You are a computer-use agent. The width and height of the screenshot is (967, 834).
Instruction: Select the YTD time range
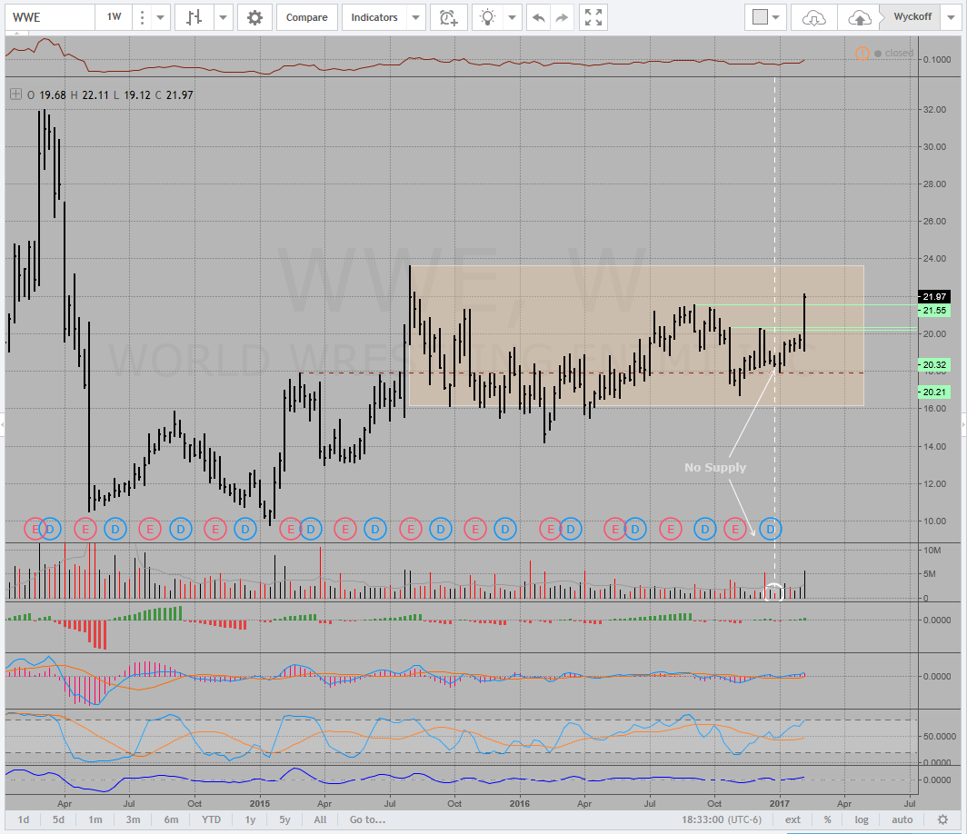click(x=211, y=819)
